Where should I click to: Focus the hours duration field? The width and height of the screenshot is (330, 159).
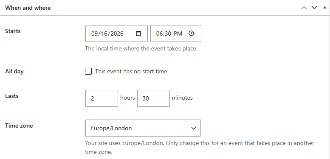pos(102,98)
